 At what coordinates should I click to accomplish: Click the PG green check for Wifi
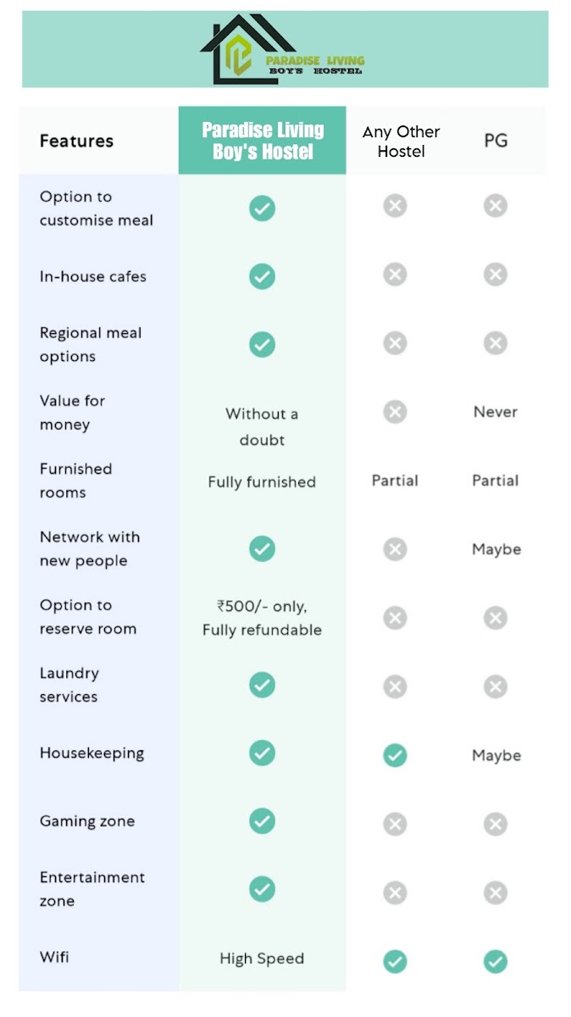click(496, 961)
